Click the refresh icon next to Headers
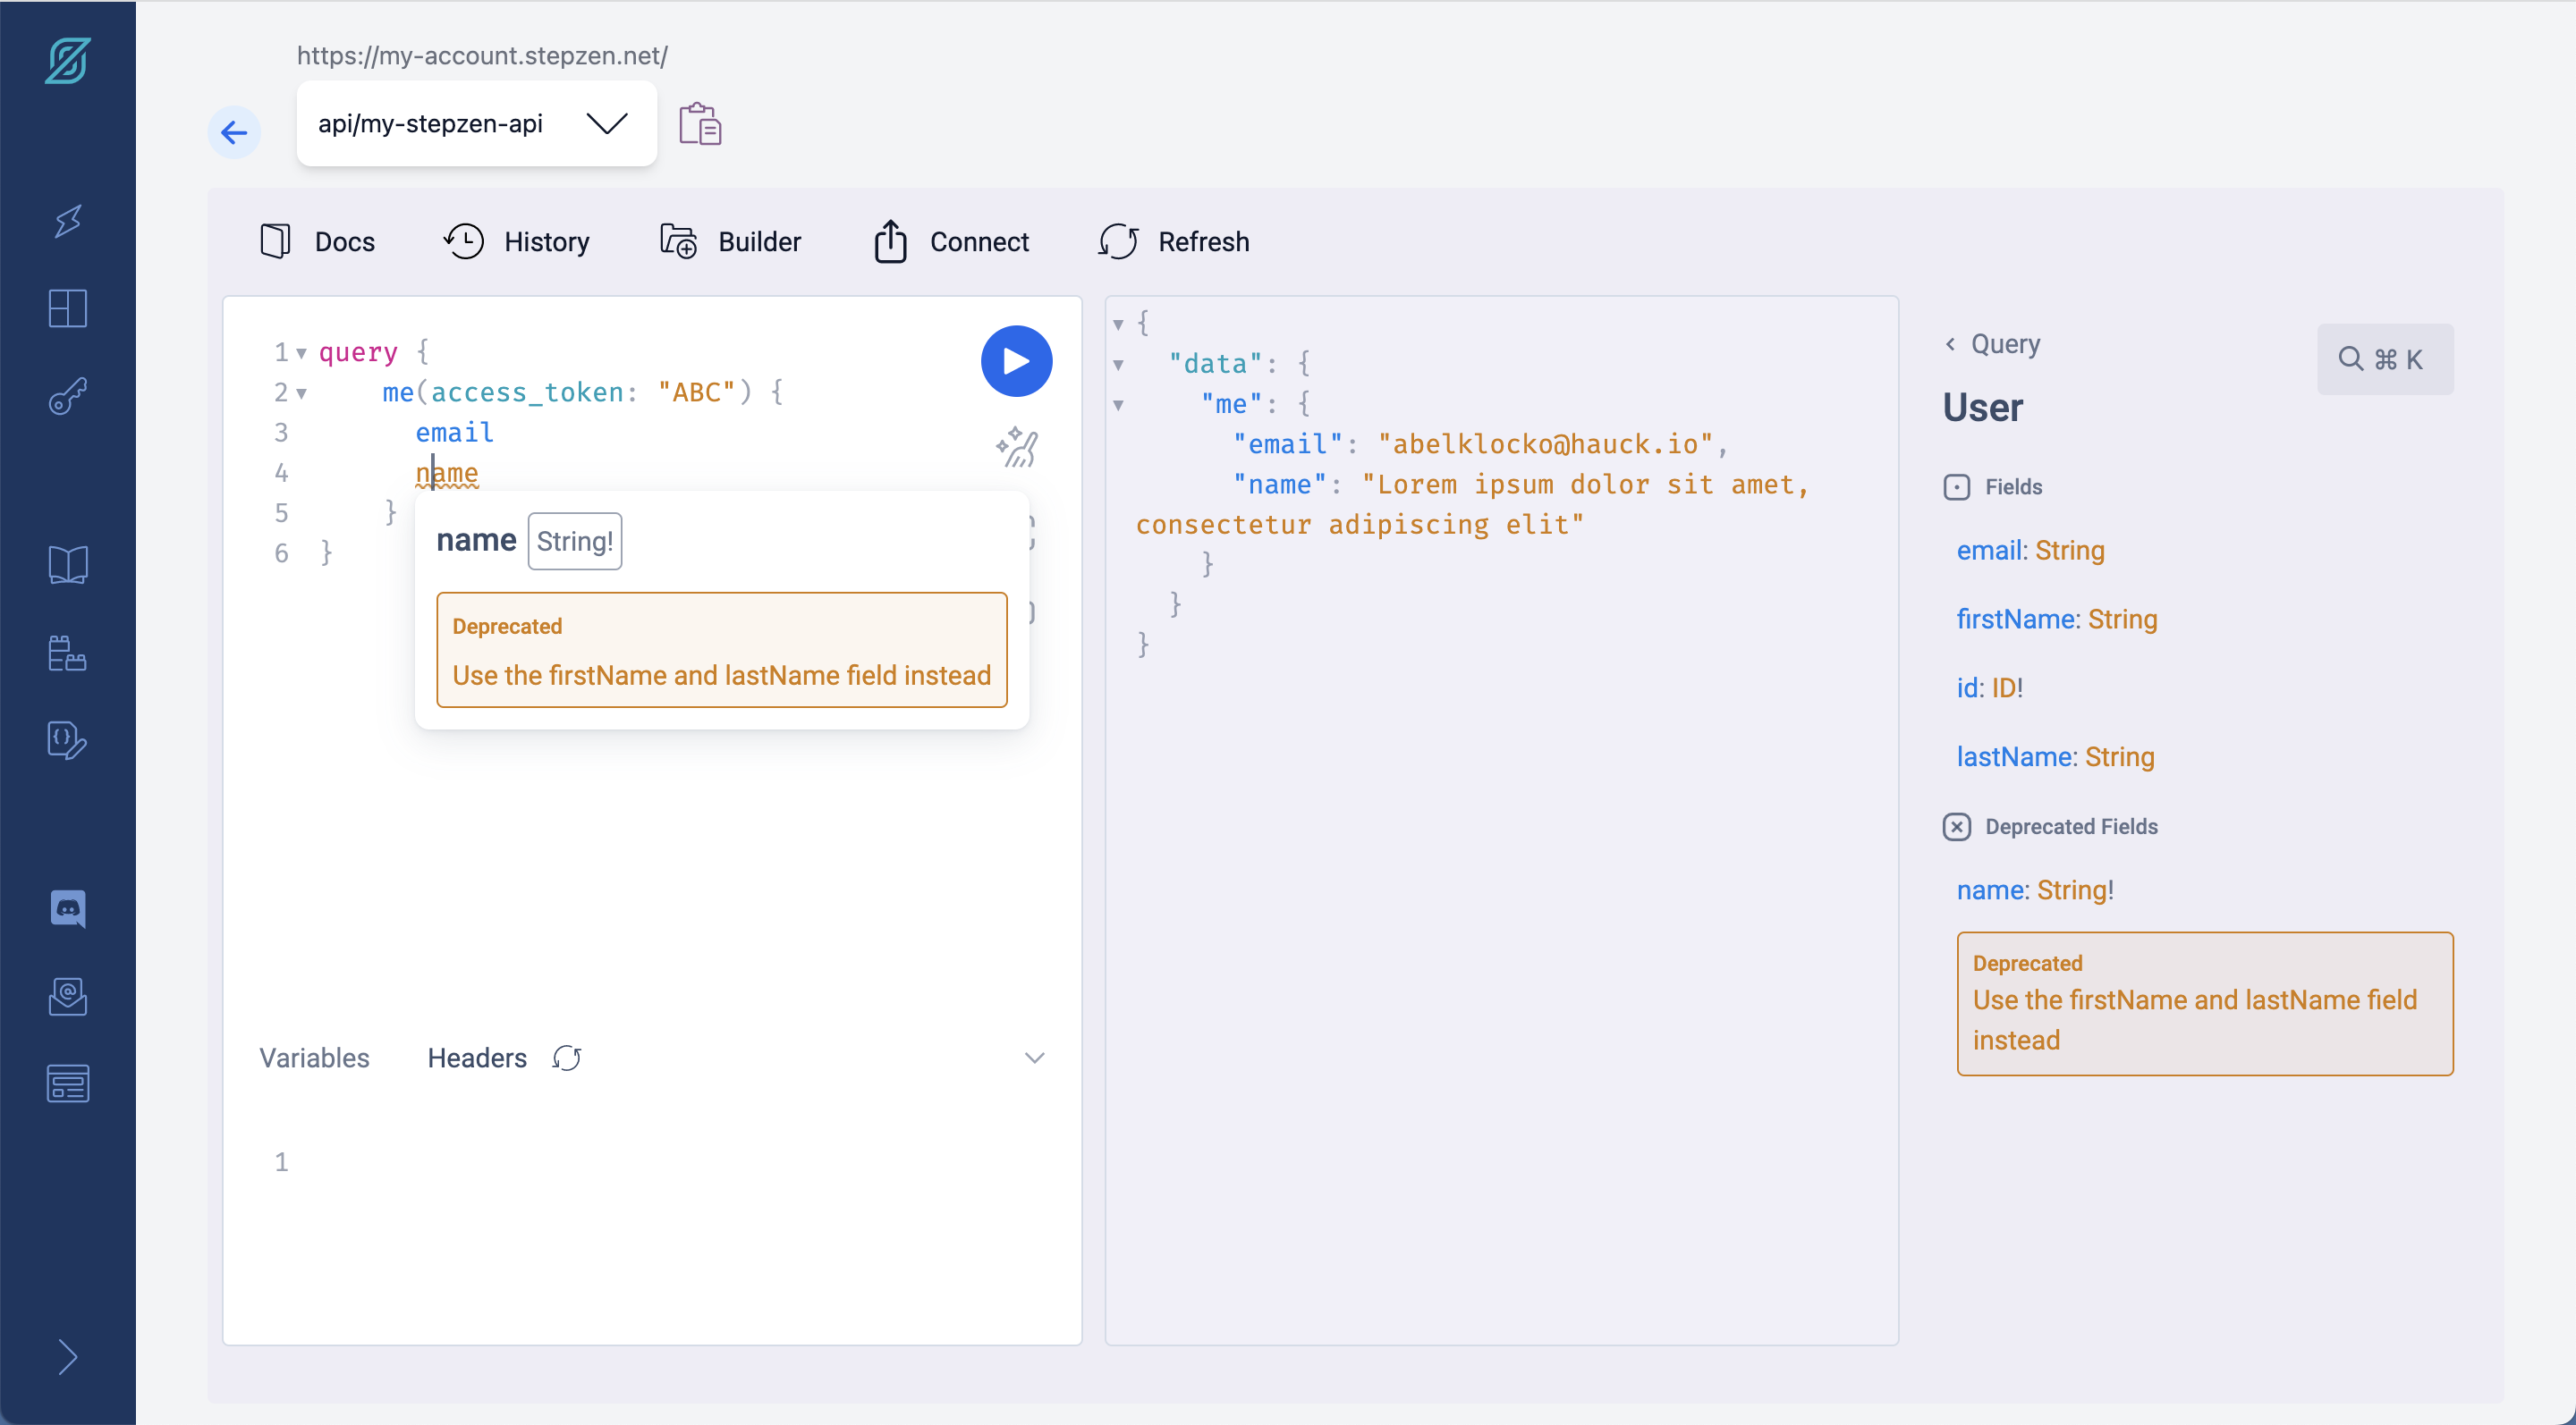Viewport: 2576px width, 1425px height. [x=568, y=1058]
